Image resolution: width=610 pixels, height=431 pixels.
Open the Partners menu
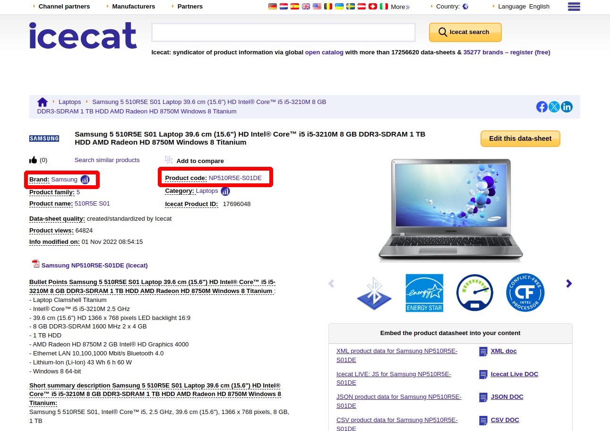pos(190,7)
